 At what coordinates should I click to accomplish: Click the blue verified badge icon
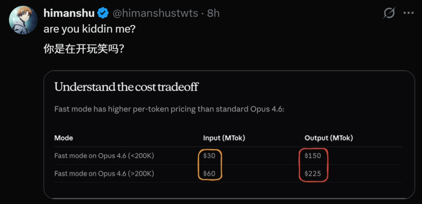(103, 13)
